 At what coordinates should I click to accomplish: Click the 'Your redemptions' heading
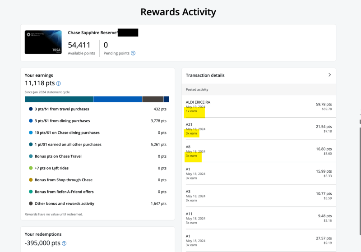tap(43, 234)
